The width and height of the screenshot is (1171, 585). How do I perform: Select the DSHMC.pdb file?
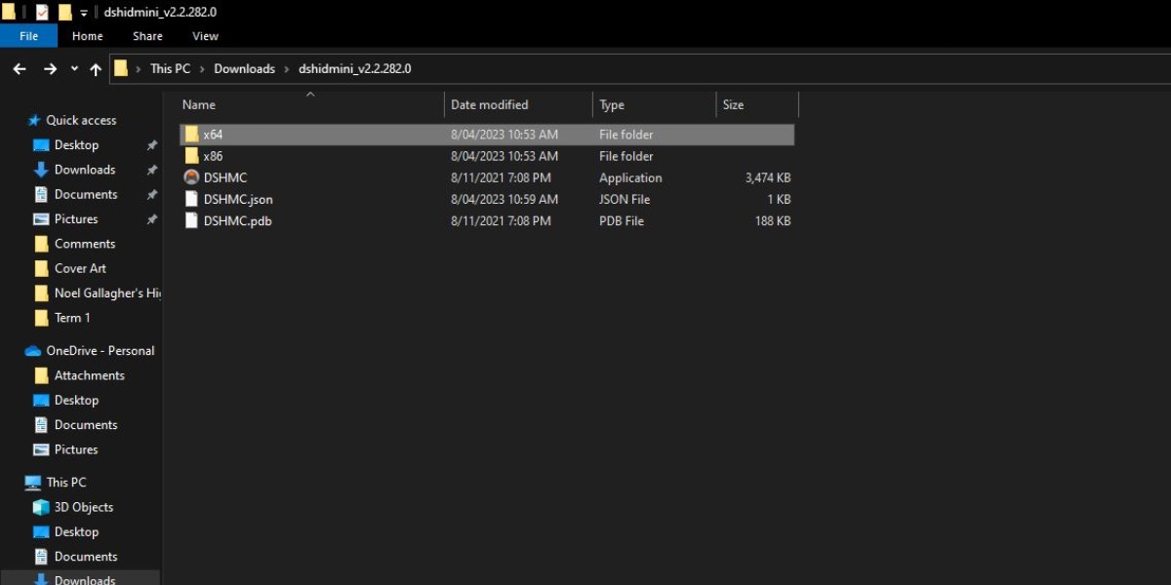pyautogui.click(x=237, y=220)
